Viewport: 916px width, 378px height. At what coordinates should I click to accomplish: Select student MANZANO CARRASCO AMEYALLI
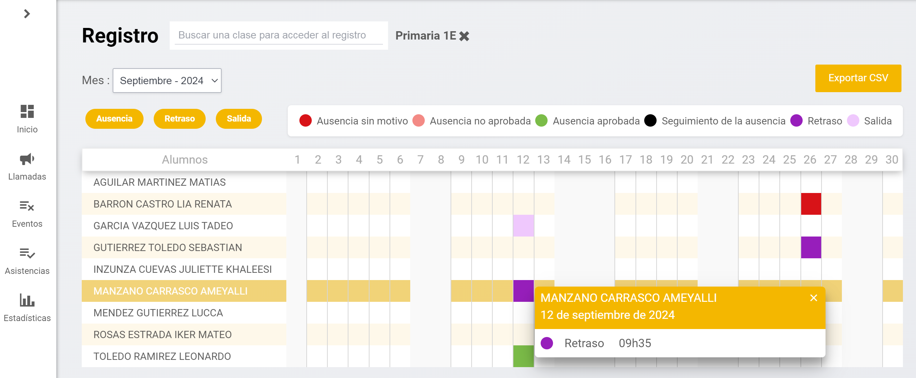coord(171,291)
